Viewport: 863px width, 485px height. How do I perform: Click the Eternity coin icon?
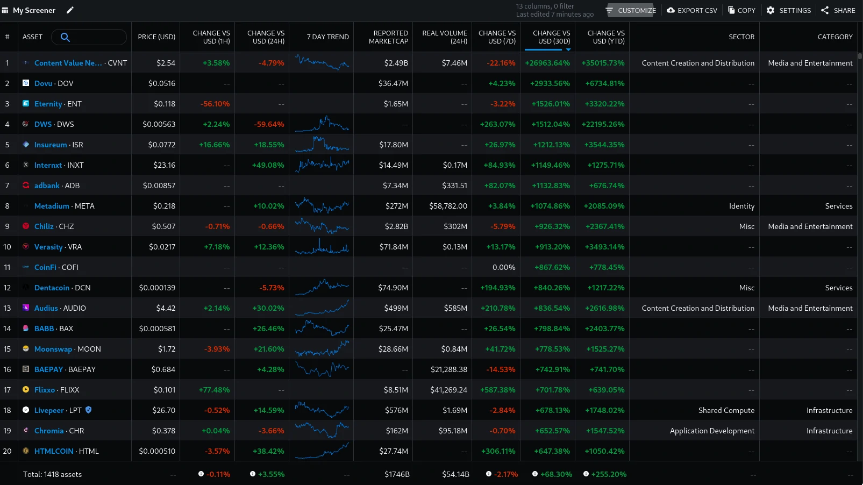click(26, 104)
